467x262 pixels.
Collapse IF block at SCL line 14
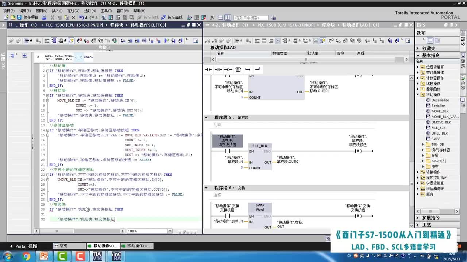(x=47, y=130)
